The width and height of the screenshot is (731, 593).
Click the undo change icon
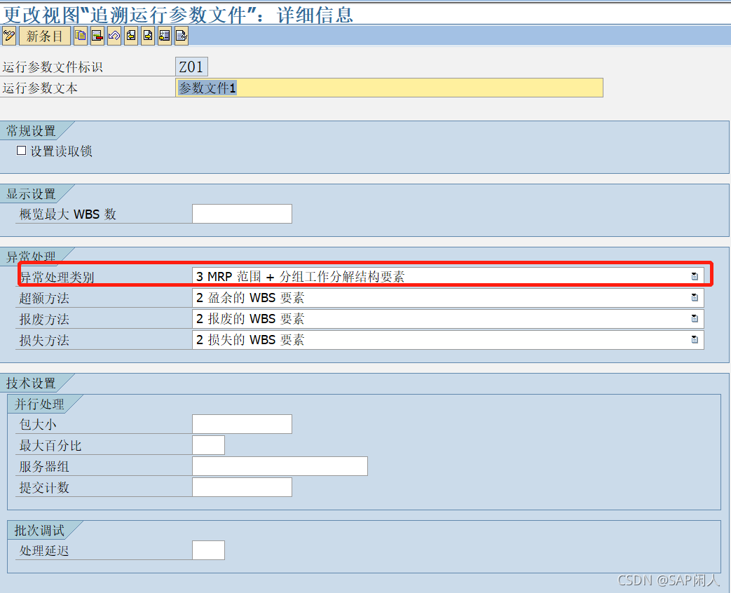(114, 36)
